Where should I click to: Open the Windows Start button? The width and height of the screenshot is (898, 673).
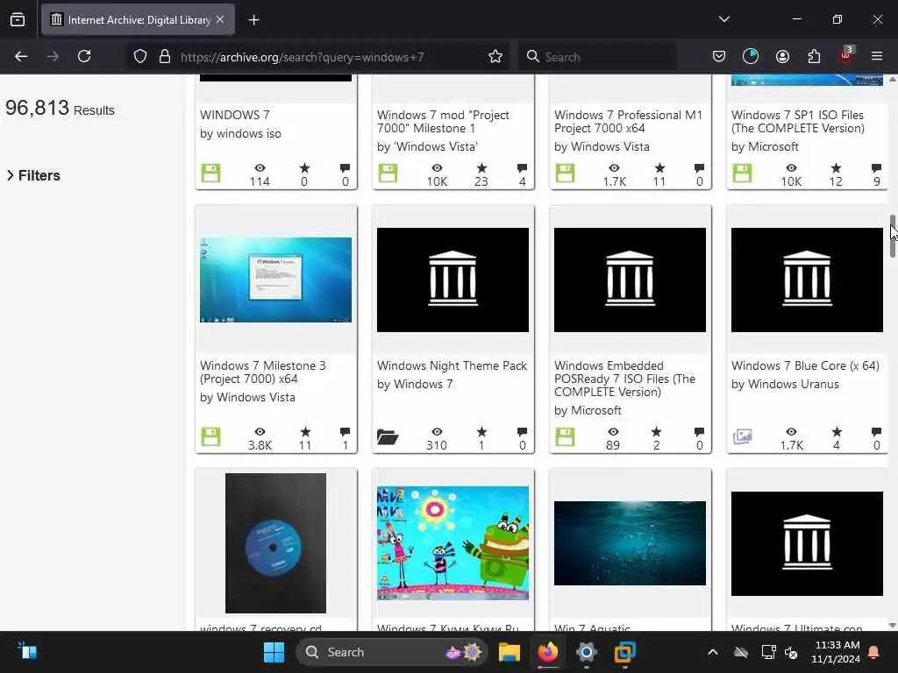pyautogui.click(x=274, y=652)
